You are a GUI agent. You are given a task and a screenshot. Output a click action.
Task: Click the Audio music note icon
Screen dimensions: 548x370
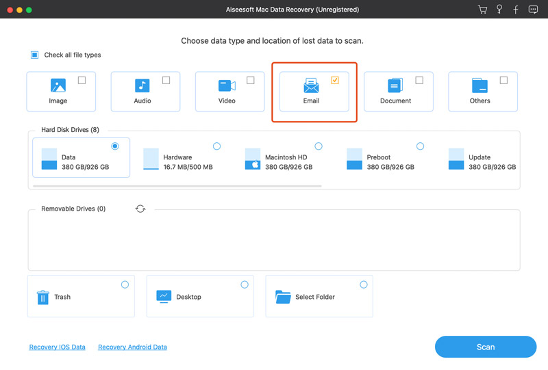point(142,85)
